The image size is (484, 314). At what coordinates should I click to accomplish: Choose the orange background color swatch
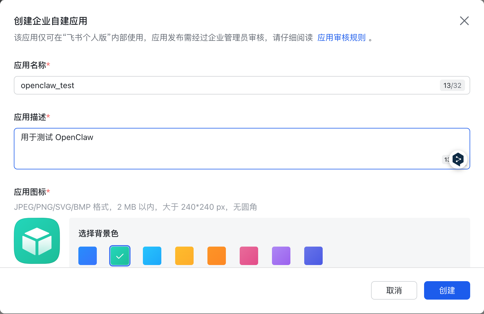coord(217,256)
